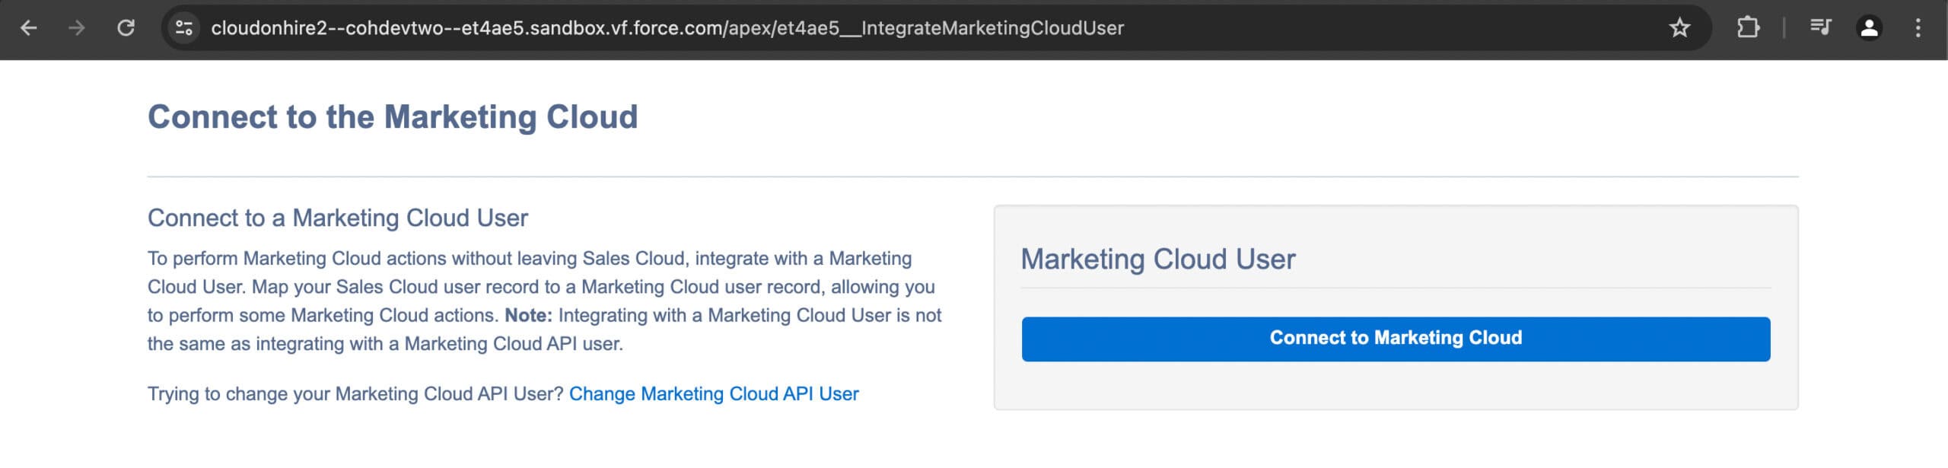The height and width of the screenshot is (468, 1948).
Task: Reload the current page
Action: (126, 28)
